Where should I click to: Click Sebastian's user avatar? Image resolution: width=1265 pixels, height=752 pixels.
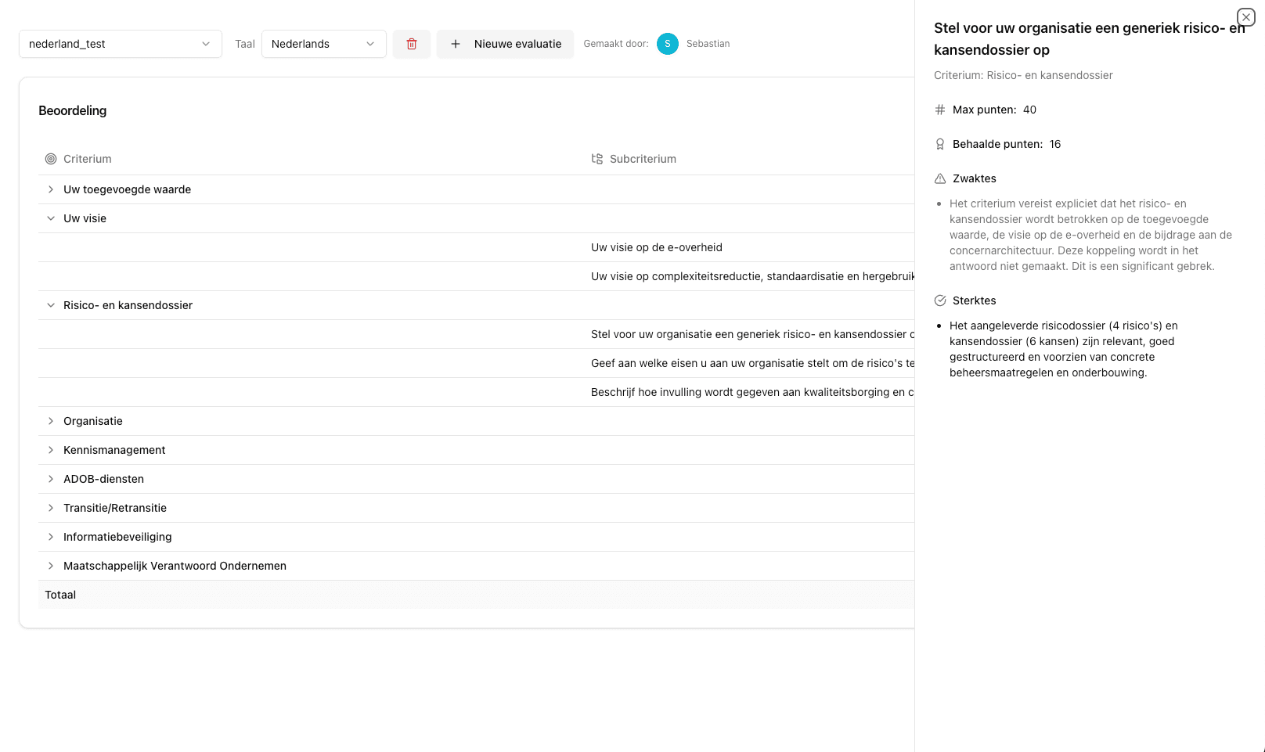click(667, 44)
